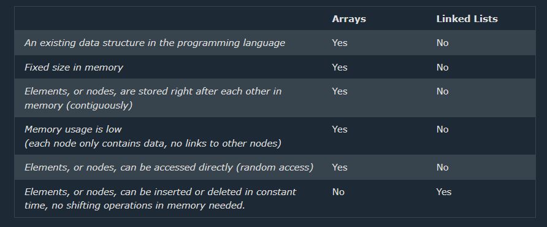The height and width of the screenshot is (227, 547).
Task: Click the Arrays column header
Action: click(x=348, y=19)
